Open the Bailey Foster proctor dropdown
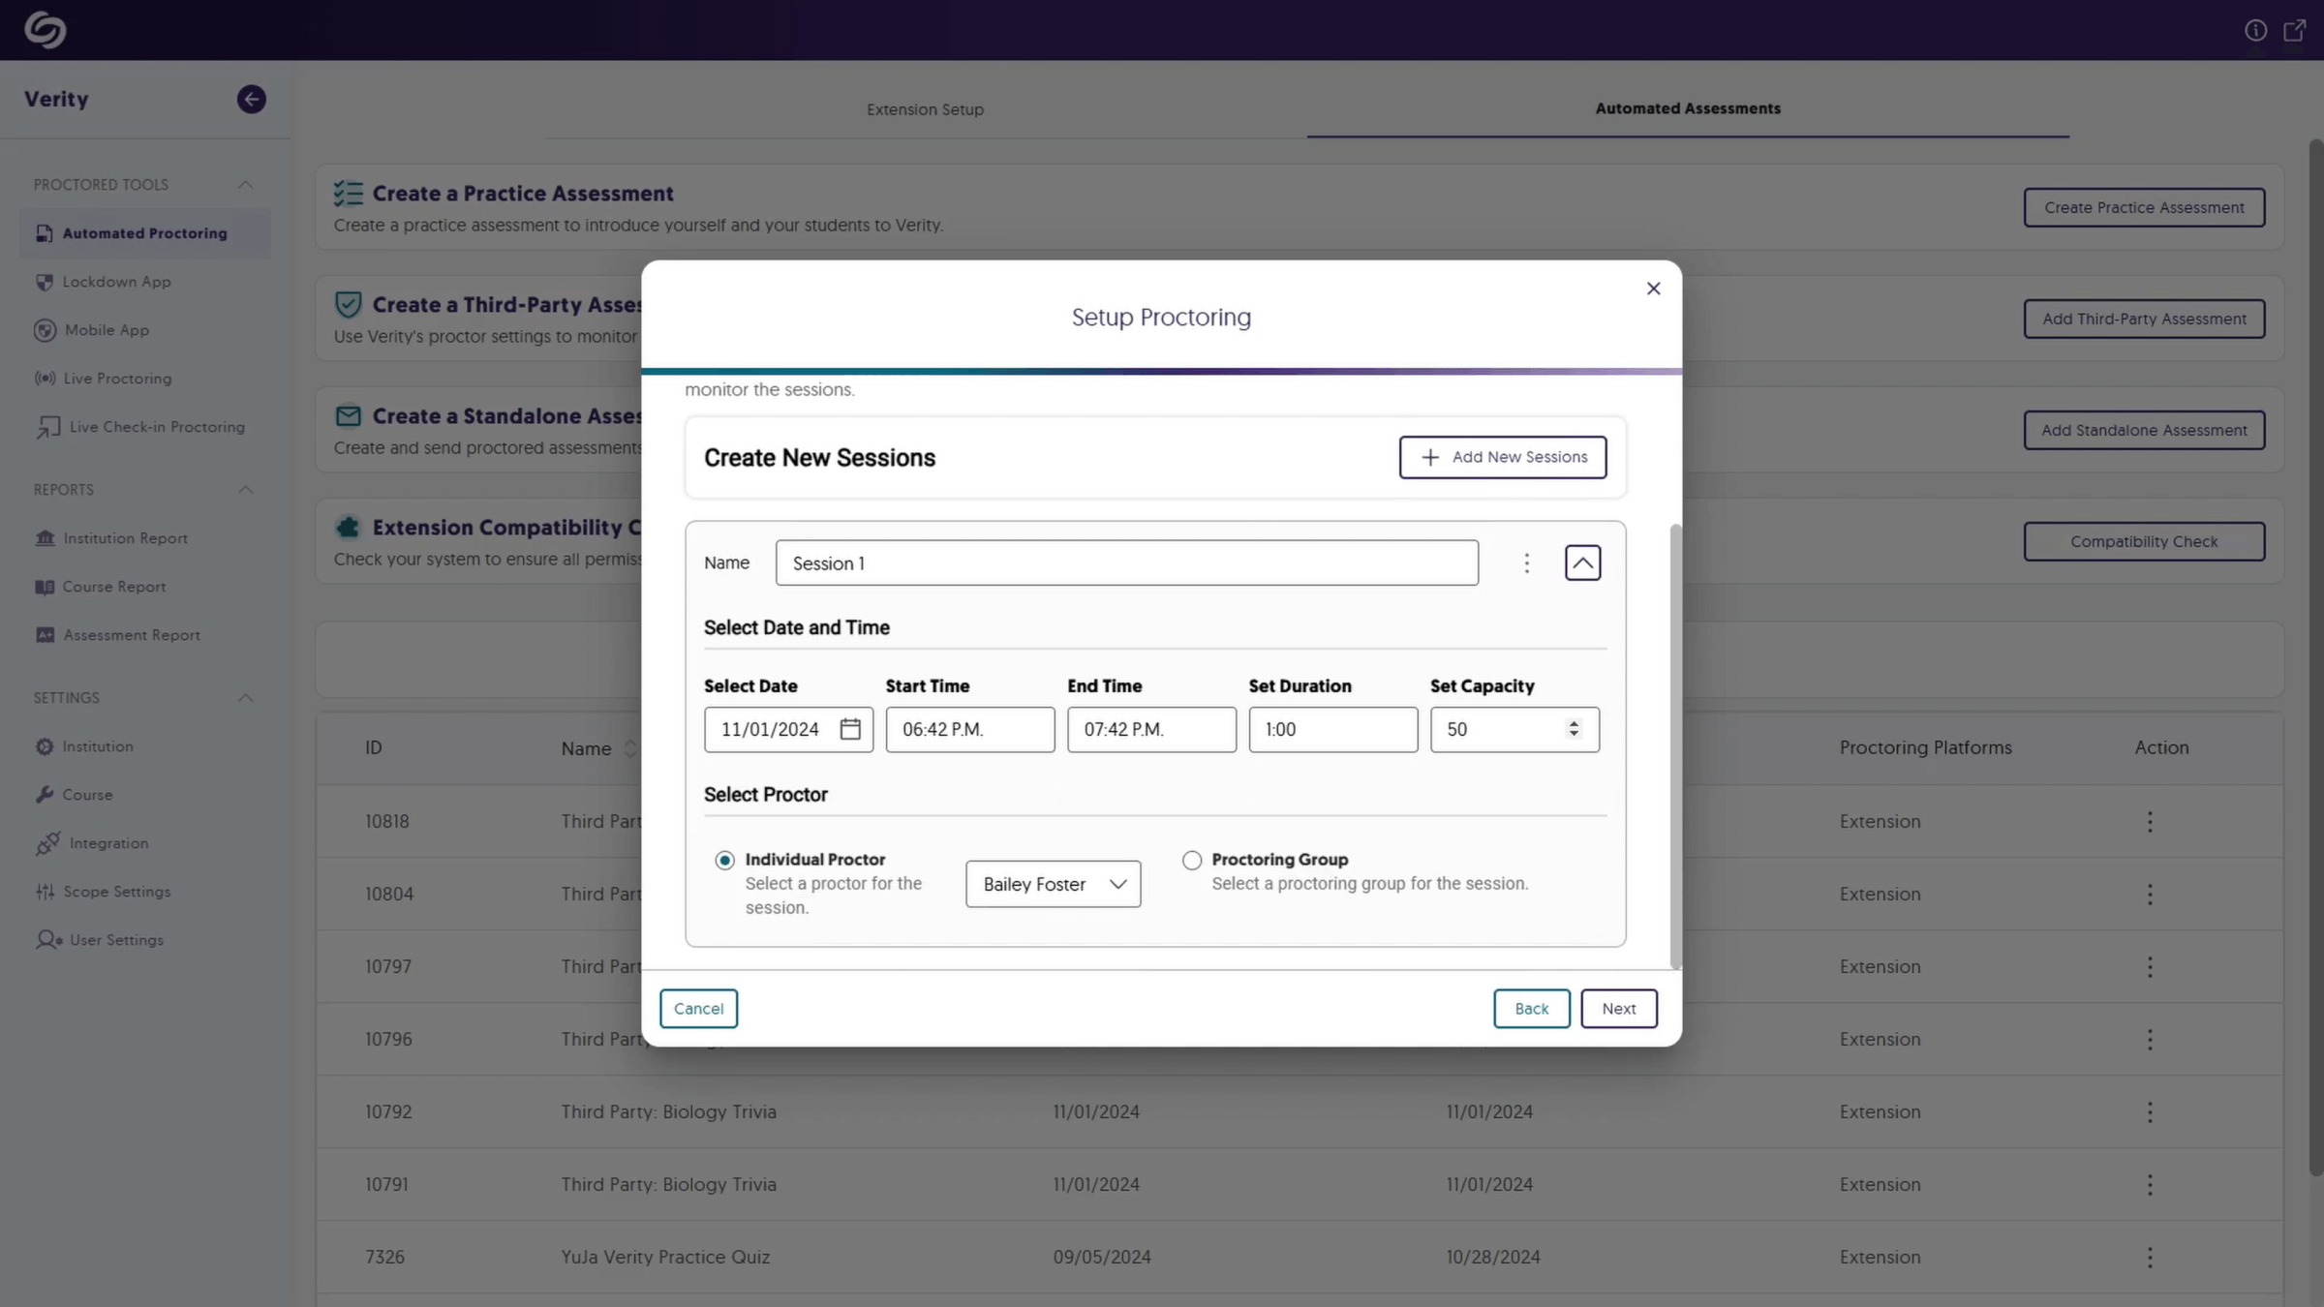The image size is (2324, 1307). click(1053, 884)
